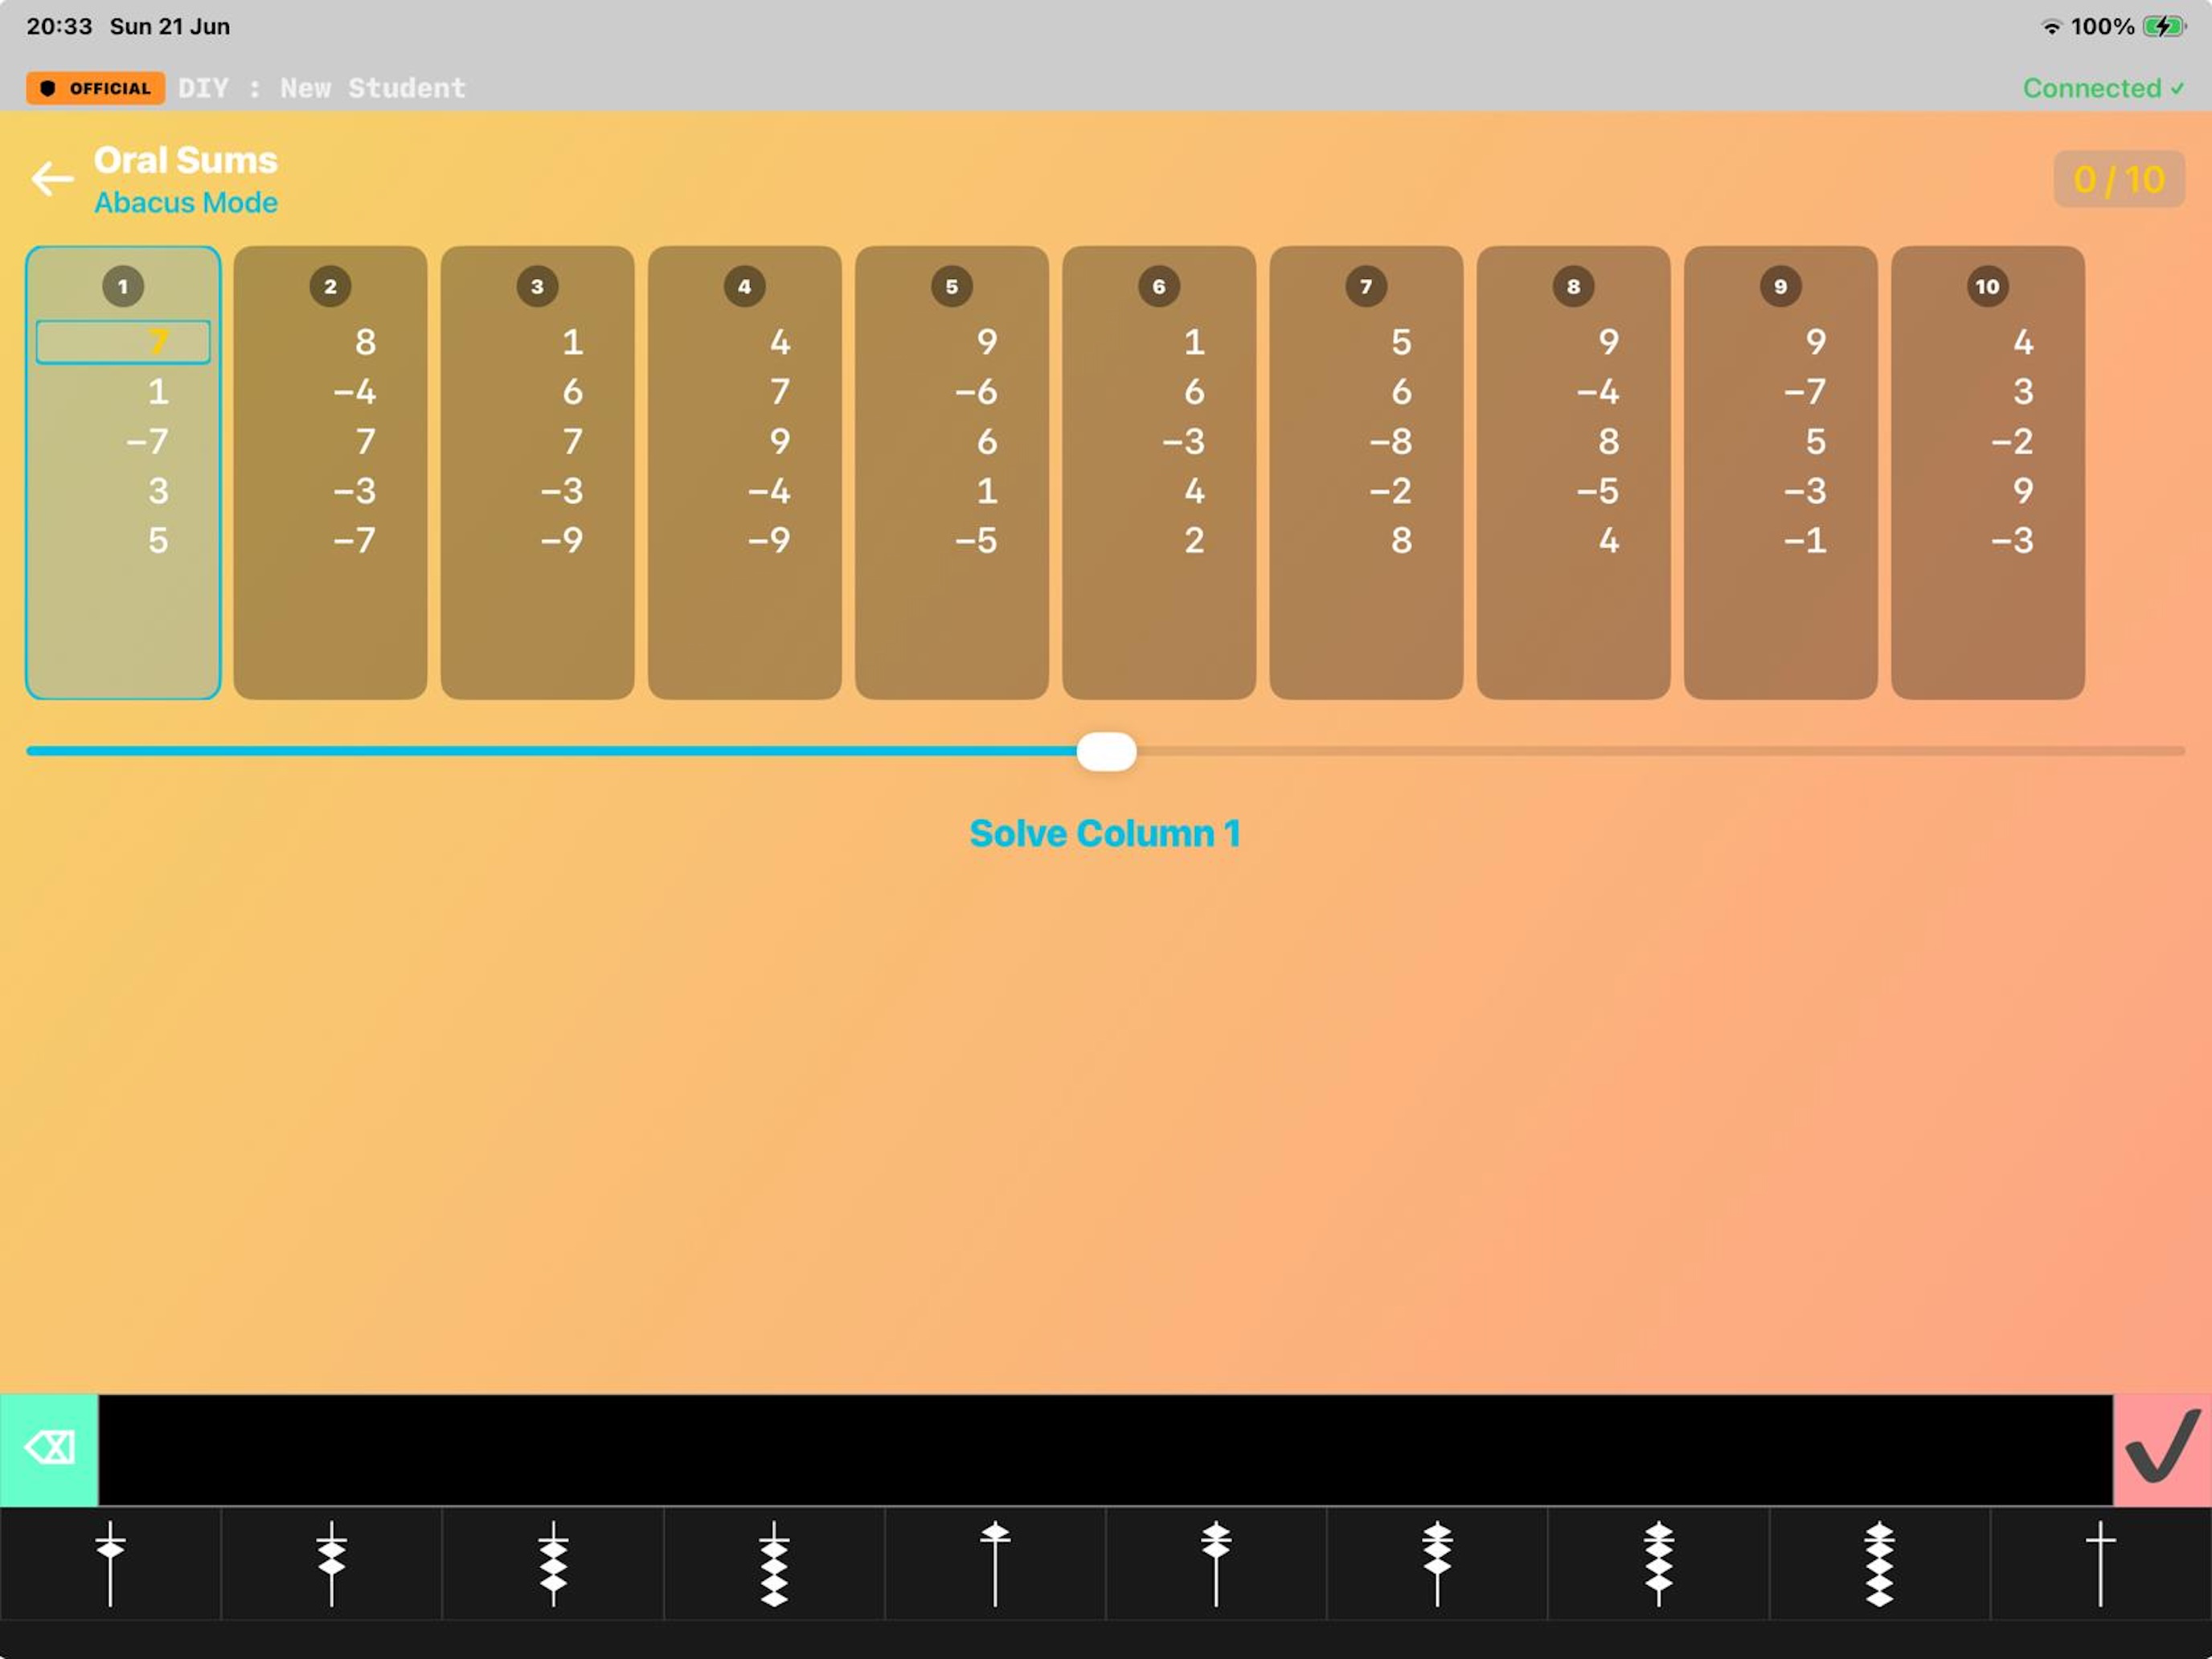Viewport: 2212px width, 1659px height.
Task: Select abacus key for six
Action: point(1216,1564)
